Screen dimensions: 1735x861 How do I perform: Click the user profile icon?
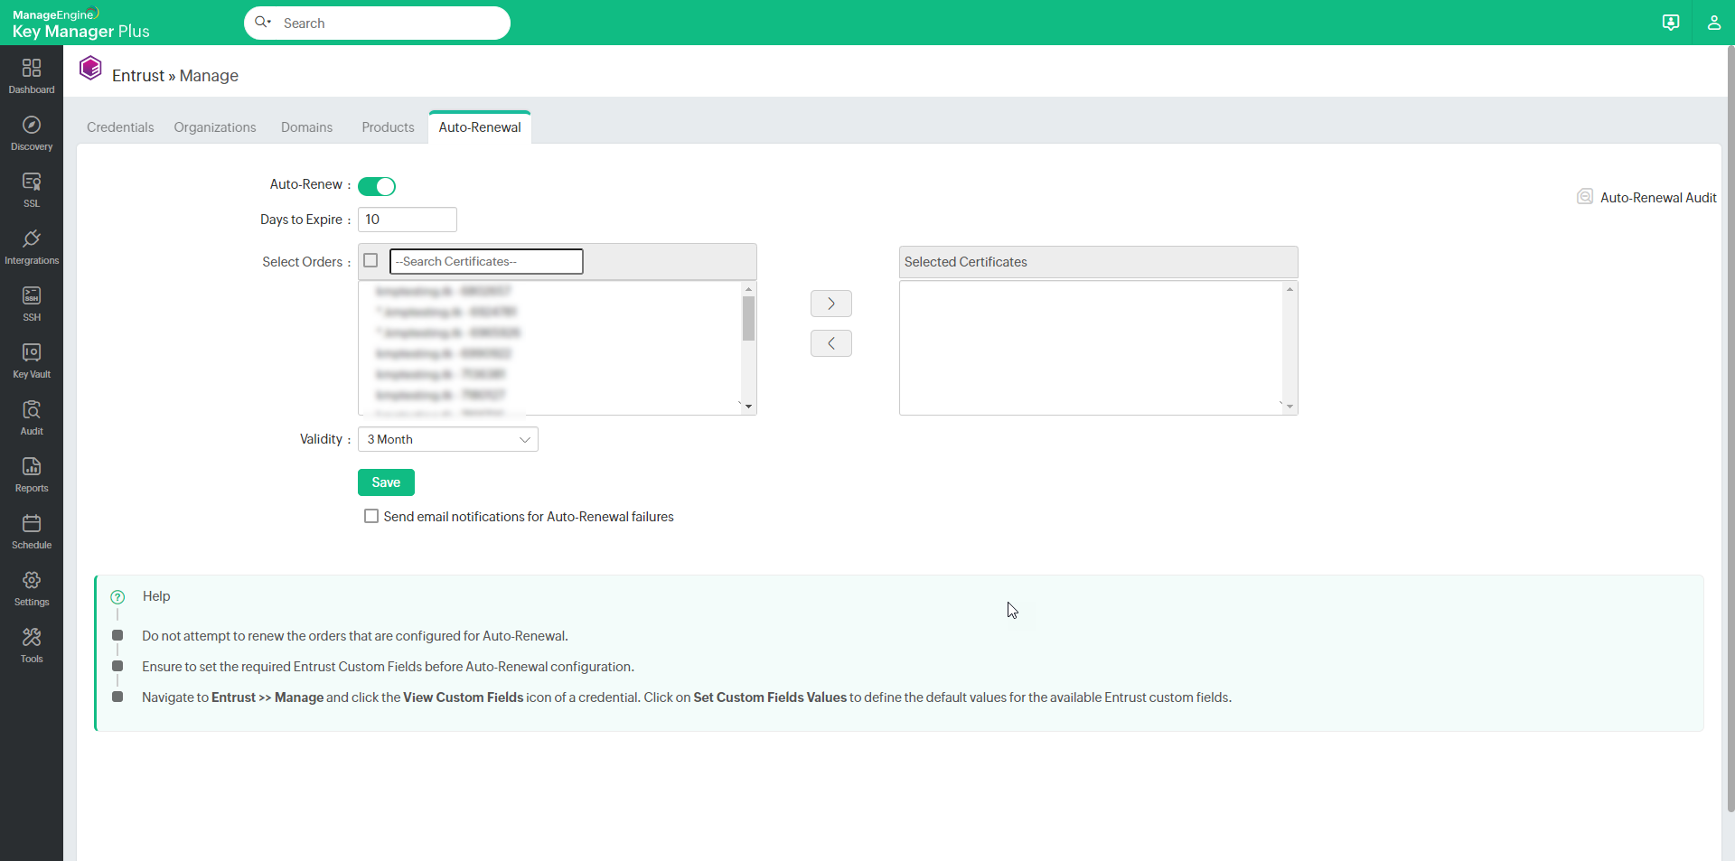coord(1713,23)
